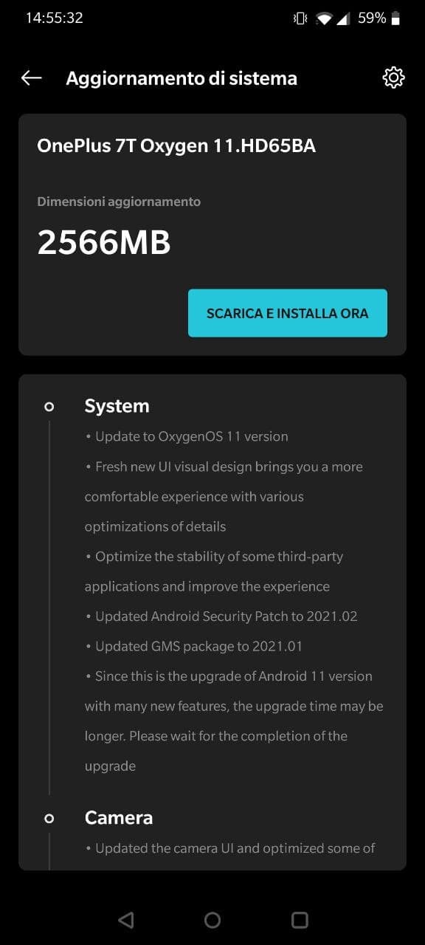Tap the System section circle marker
The height and width of the screenshot is (945, 425).
point(49,406)
